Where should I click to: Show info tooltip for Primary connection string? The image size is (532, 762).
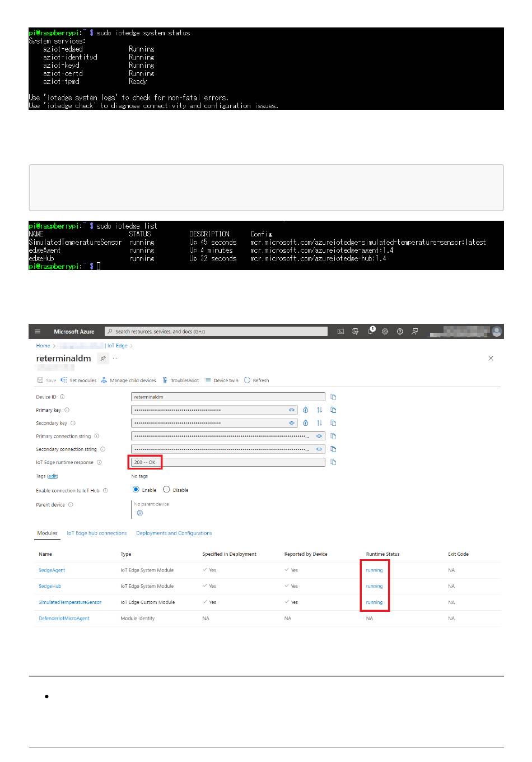[x=97, y=436]
